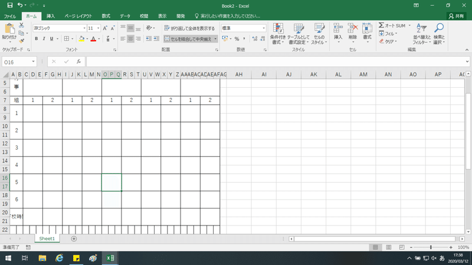Select the Sheet1 tab
The height and width of the screenshot is (265, 472).
[x=47, y=238]
